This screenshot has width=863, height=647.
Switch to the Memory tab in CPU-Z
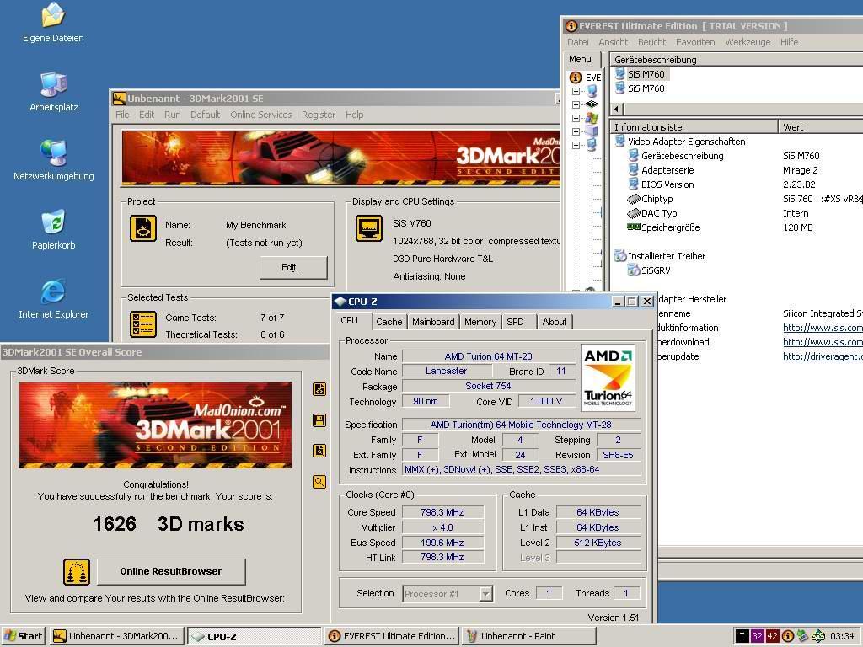(x=480, y=322)
